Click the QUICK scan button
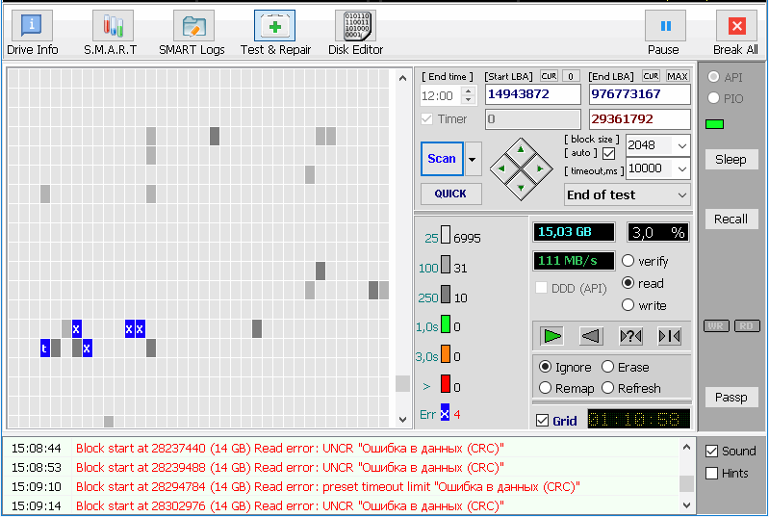 (450, 194)
